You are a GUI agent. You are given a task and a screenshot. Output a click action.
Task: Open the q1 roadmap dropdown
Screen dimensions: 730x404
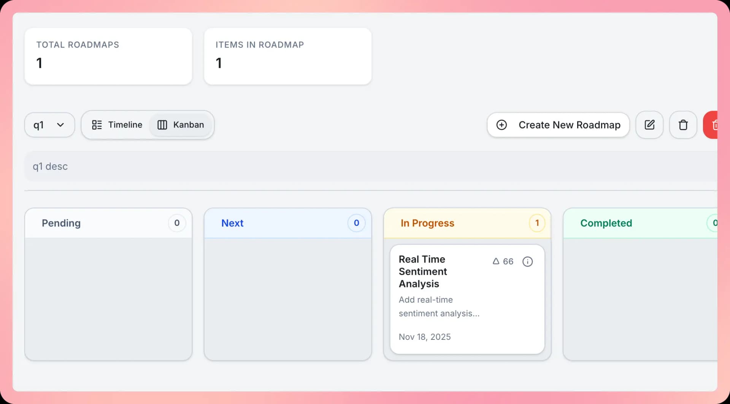point(49,125)
